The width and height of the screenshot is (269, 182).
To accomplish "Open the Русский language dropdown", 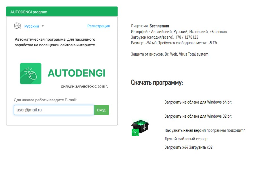I will click(x=32, y=26).
